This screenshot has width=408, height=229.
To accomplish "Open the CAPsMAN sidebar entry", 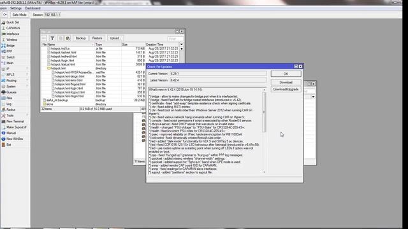I will (13, 28).
